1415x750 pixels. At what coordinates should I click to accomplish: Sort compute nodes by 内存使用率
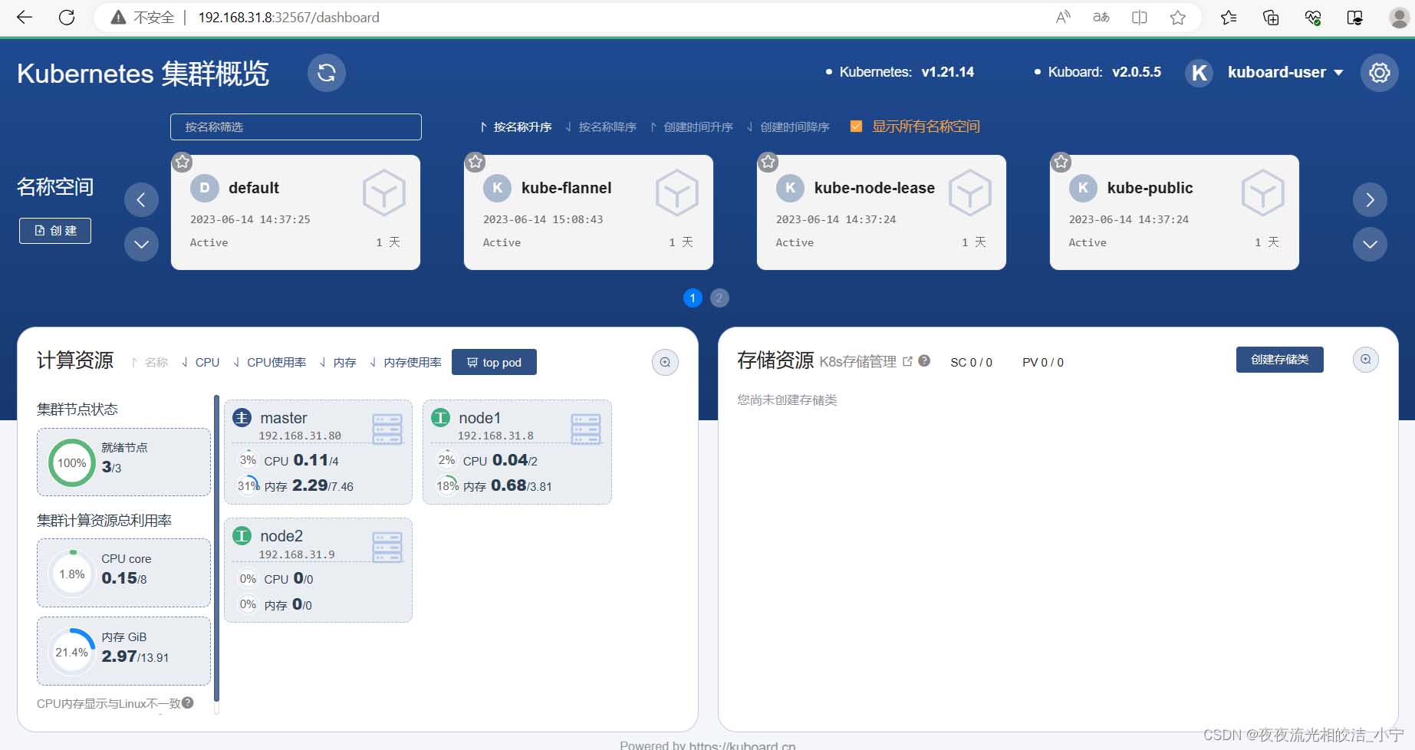(405, 362)
